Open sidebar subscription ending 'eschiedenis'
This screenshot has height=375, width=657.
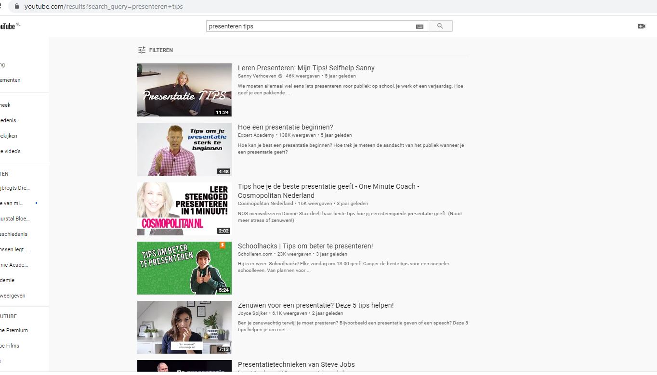tap(13, 234)
